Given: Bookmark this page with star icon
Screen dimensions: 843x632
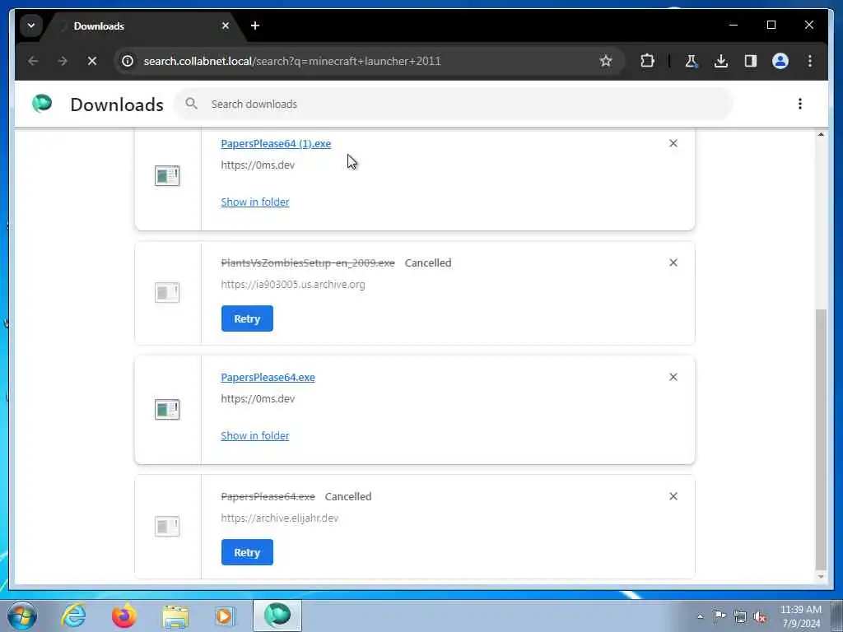Looking at the screenshot, I should pos(606,61).
